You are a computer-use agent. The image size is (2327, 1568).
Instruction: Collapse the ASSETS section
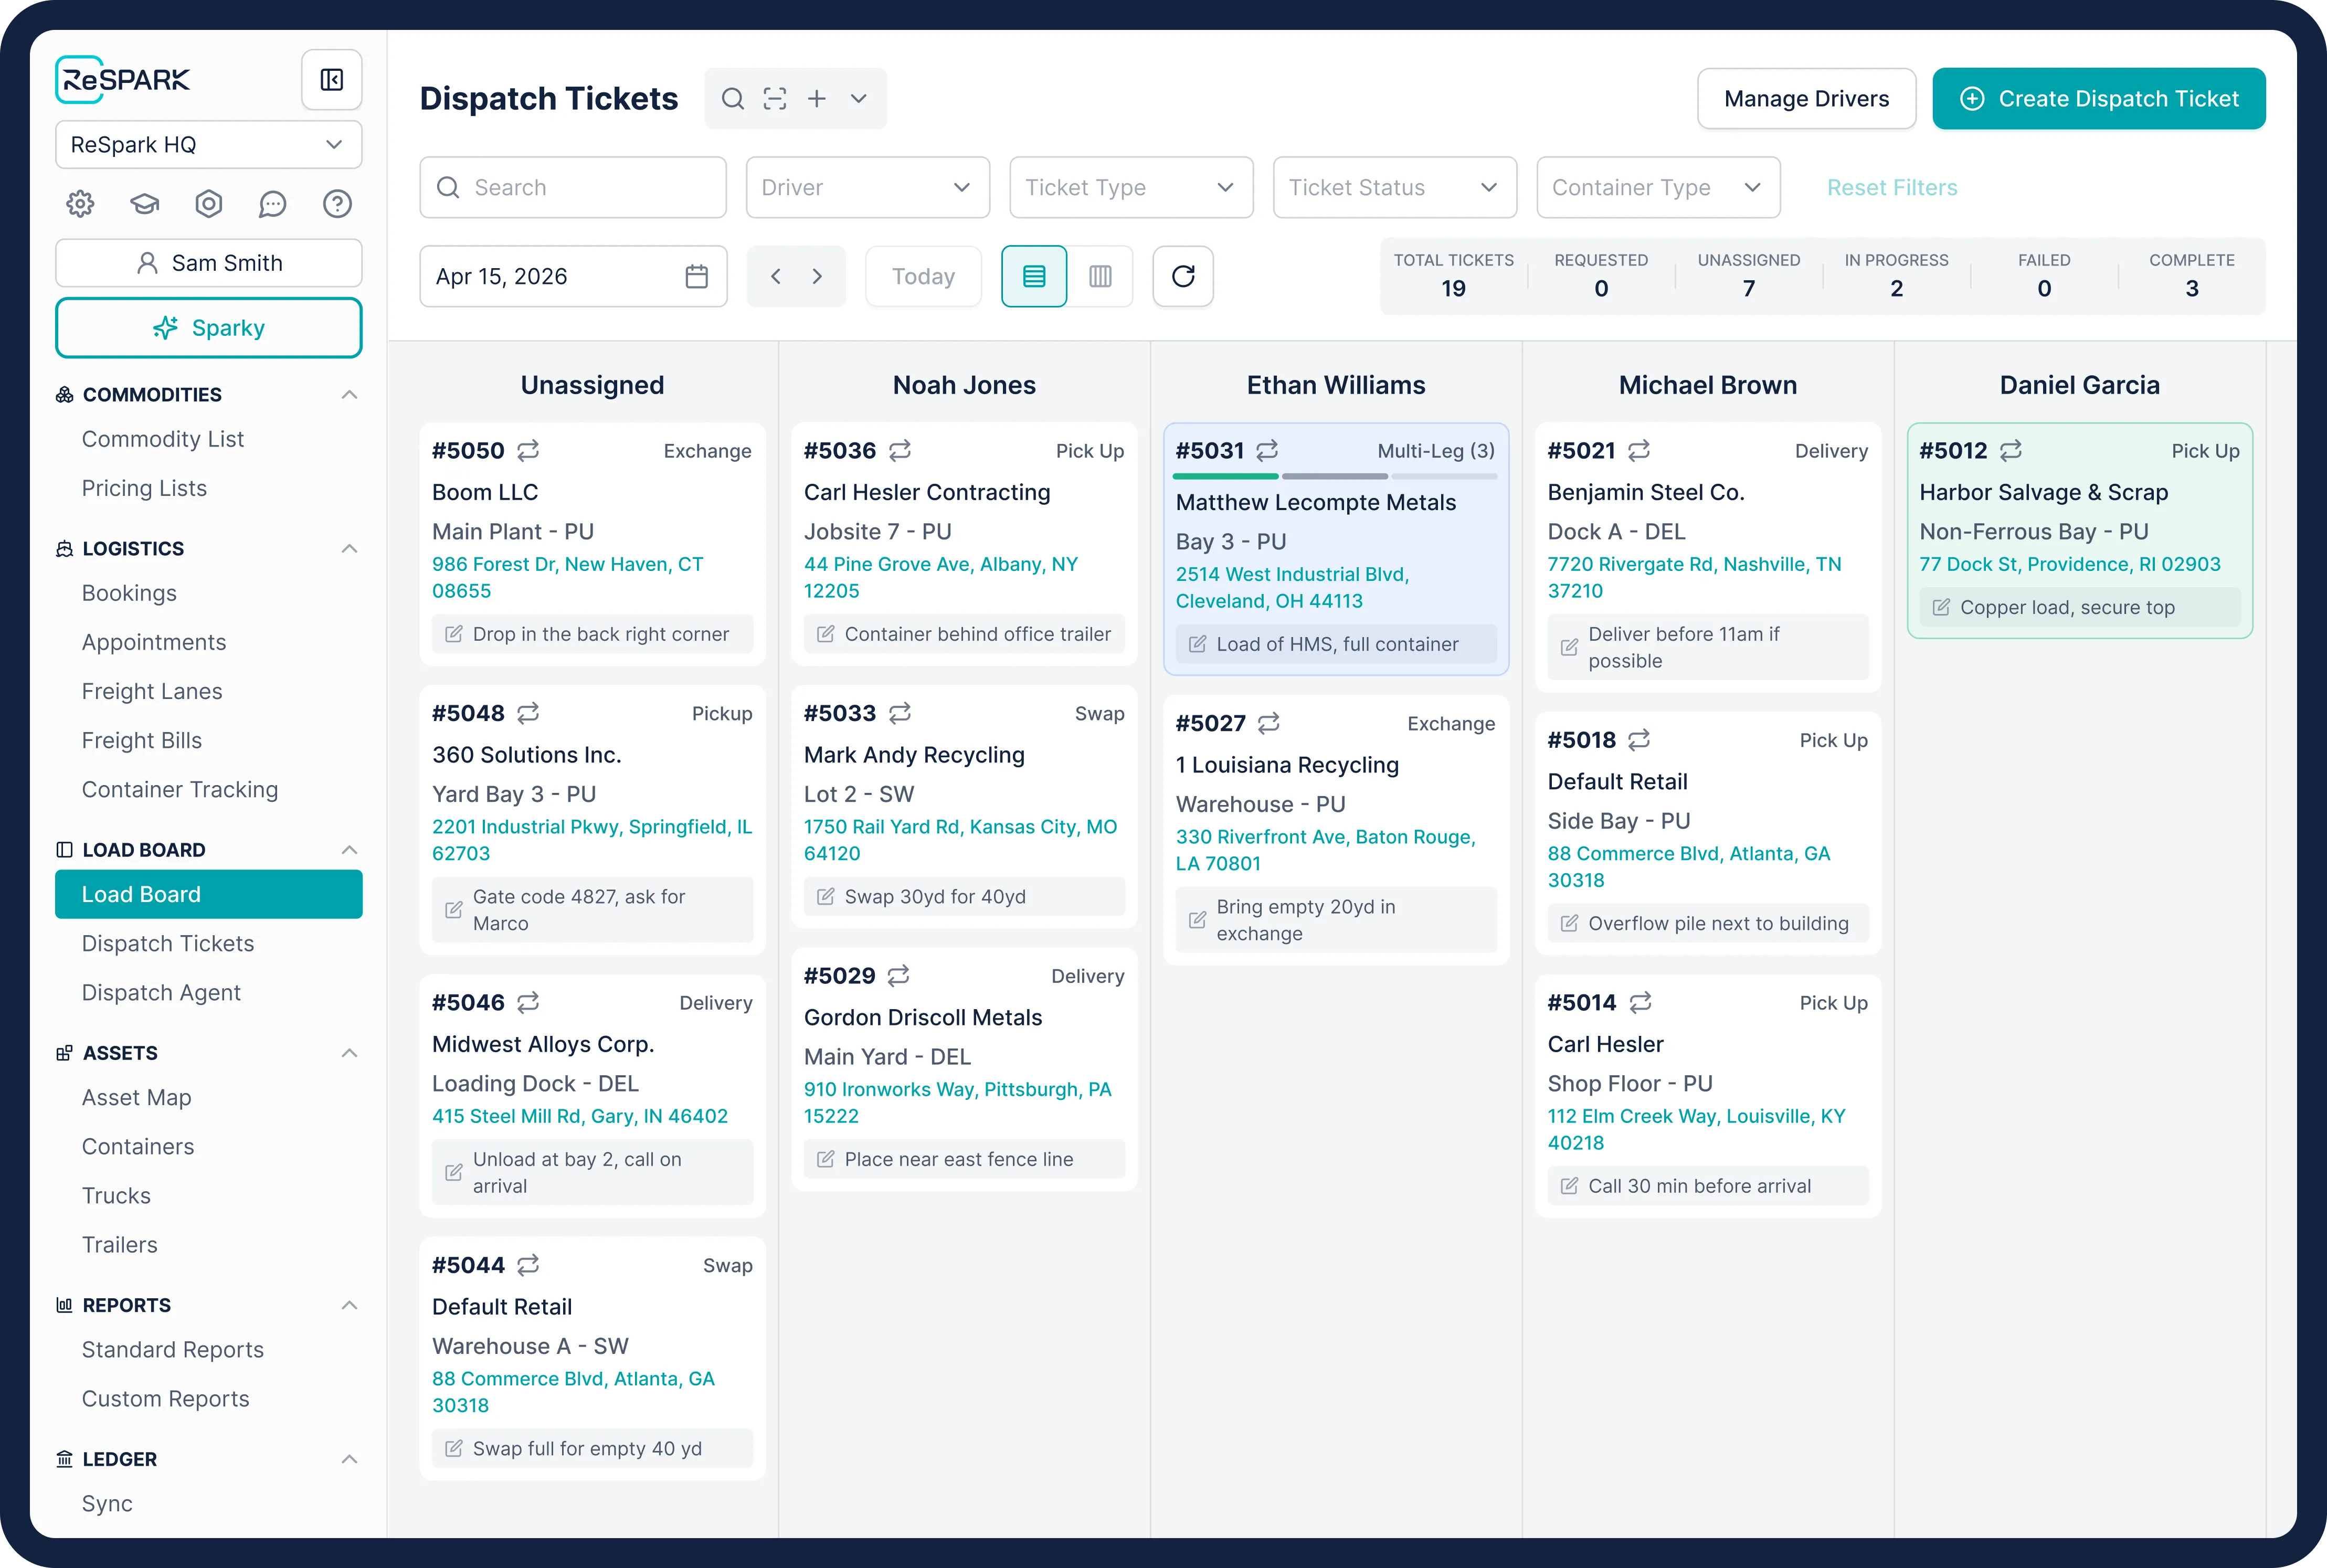pyautogui.click(x=349, y=1053)
